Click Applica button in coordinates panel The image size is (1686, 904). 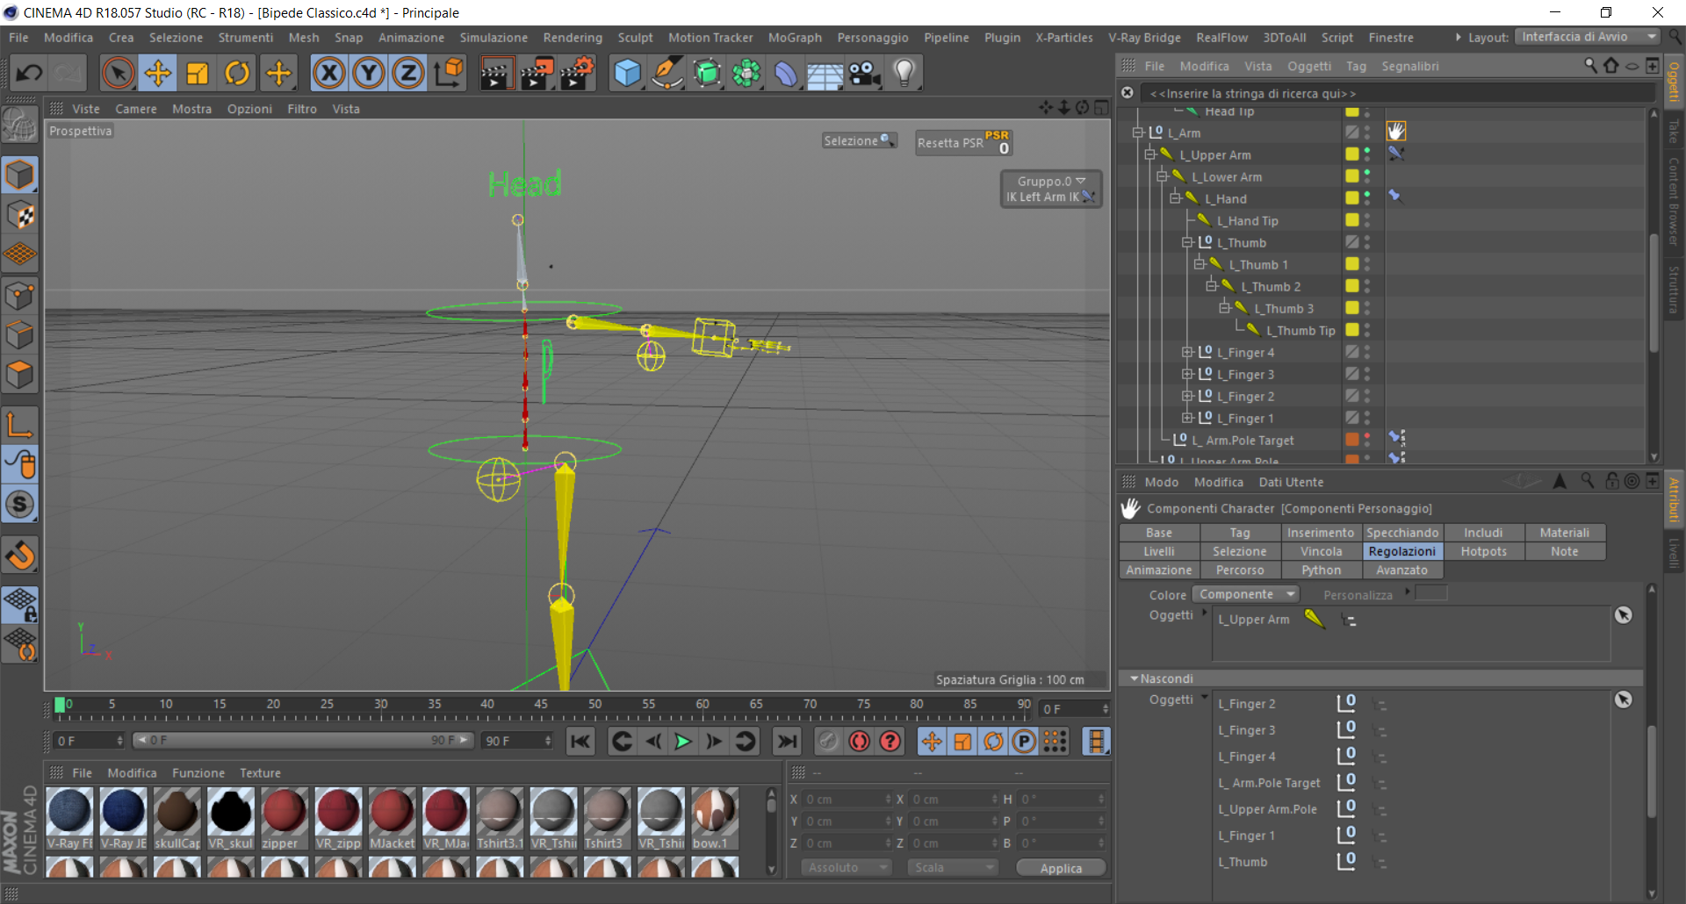pos(1061,868)
